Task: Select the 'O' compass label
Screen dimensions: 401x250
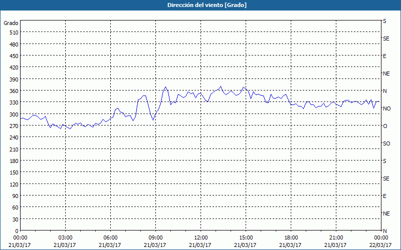Action: (385, 126)
